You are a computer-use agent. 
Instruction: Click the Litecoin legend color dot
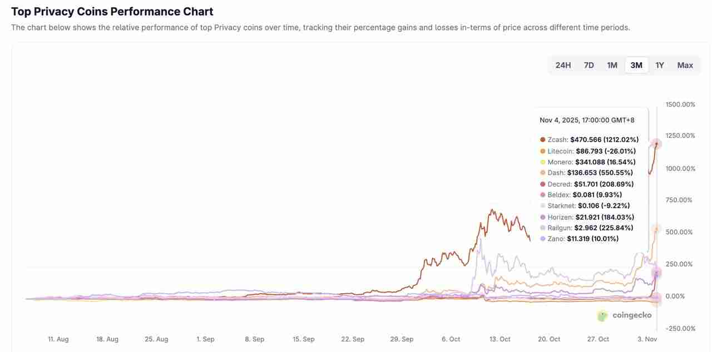(x=542, y=150)
